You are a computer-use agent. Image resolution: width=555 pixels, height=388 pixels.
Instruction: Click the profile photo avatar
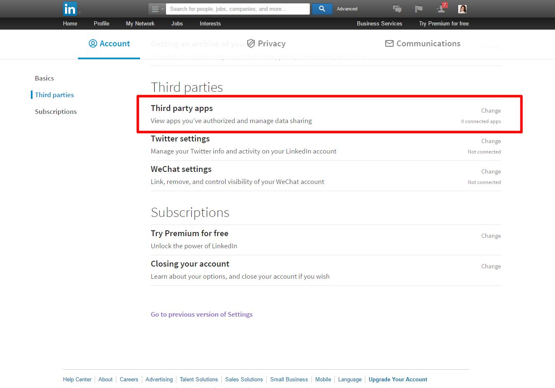[462, 9]
